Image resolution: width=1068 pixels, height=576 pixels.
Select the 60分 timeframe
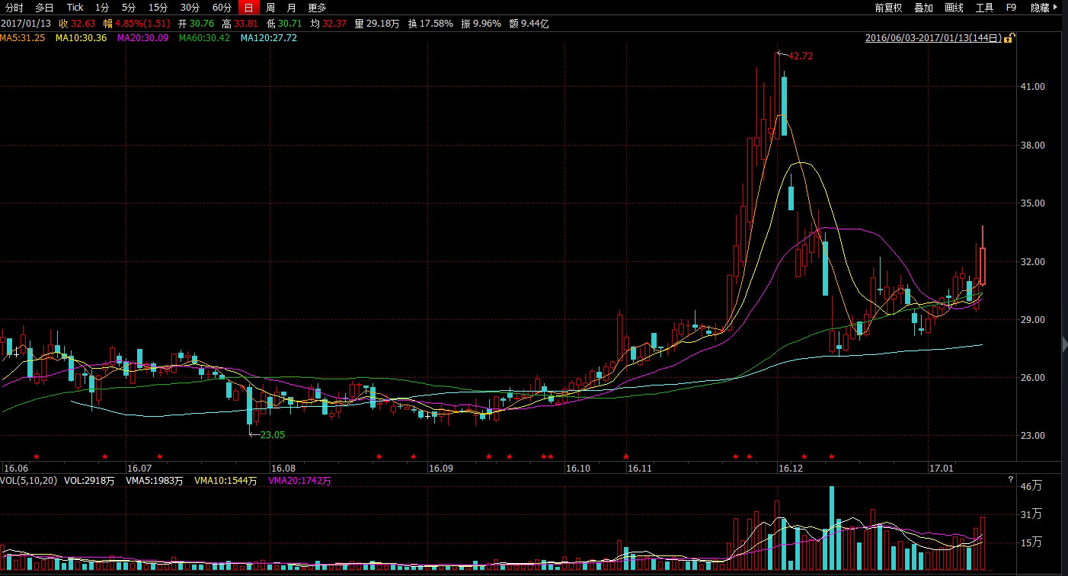coord(222,8)
